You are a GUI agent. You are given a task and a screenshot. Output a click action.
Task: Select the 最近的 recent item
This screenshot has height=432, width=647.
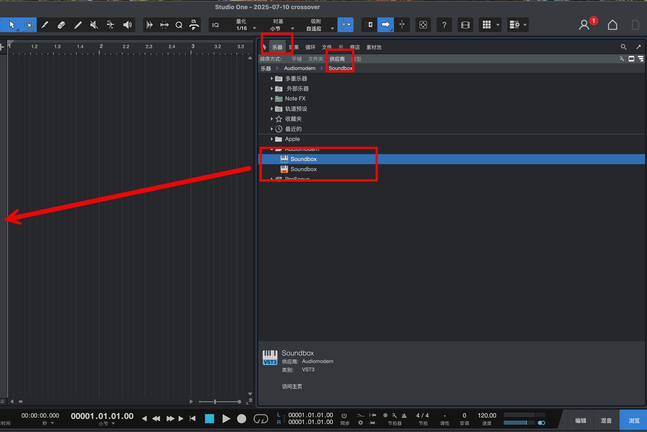(293, 129)
